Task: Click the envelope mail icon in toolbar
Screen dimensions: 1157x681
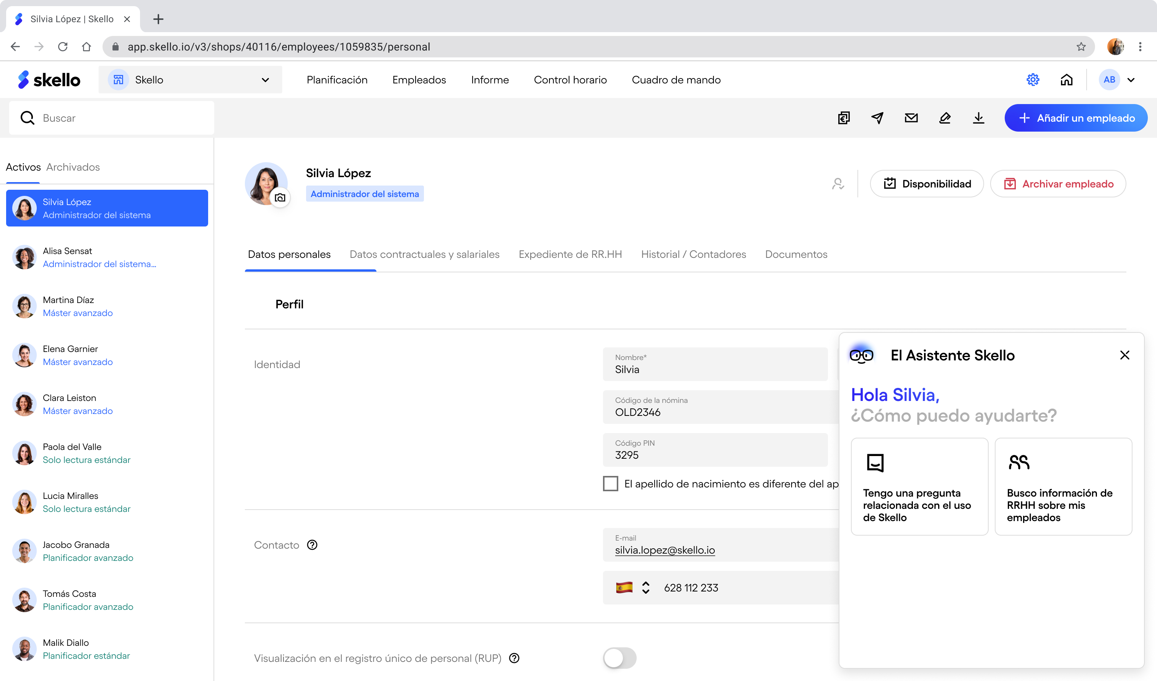Action: pyautogui.click(x=911, y=118)
